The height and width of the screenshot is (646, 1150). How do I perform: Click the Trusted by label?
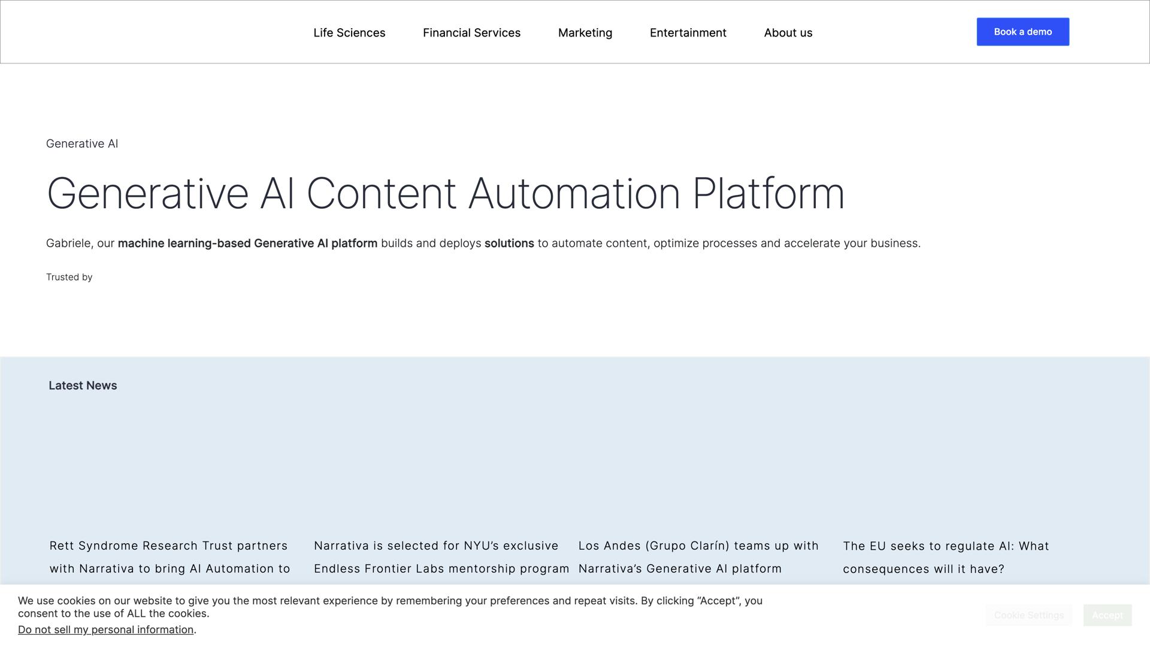(x=69, y=277)
